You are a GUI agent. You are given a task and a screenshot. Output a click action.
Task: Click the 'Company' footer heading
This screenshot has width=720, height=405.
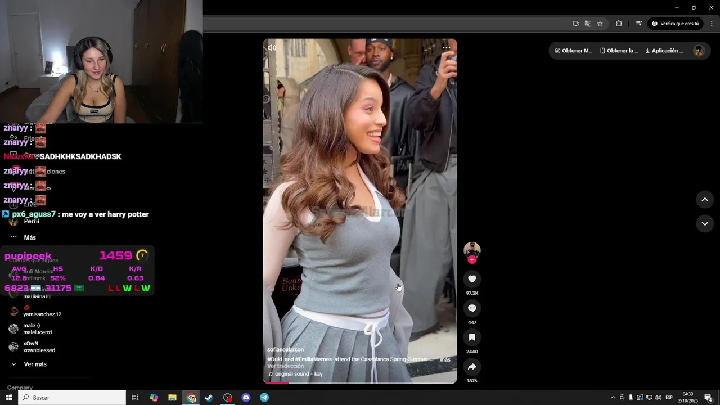20,388
